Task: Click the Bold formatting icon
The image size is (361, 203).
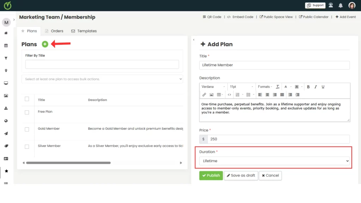Action: [308, 87]
